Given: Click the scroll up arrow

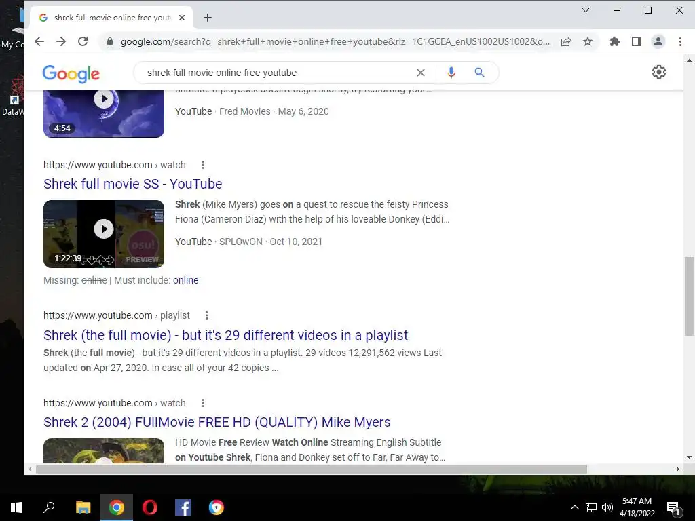Looking at the screenshot, I should click(x=689, y=60).
